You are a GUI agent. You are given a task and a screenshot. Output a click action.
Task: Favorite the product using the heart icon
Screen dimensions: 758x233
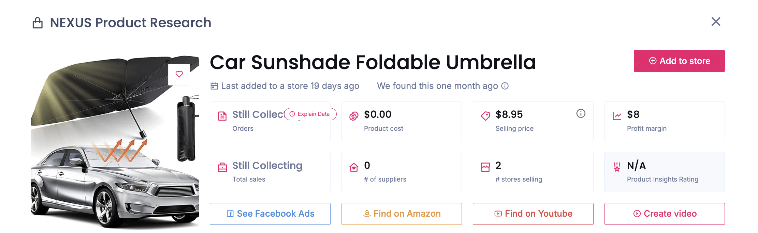(179, 74)
